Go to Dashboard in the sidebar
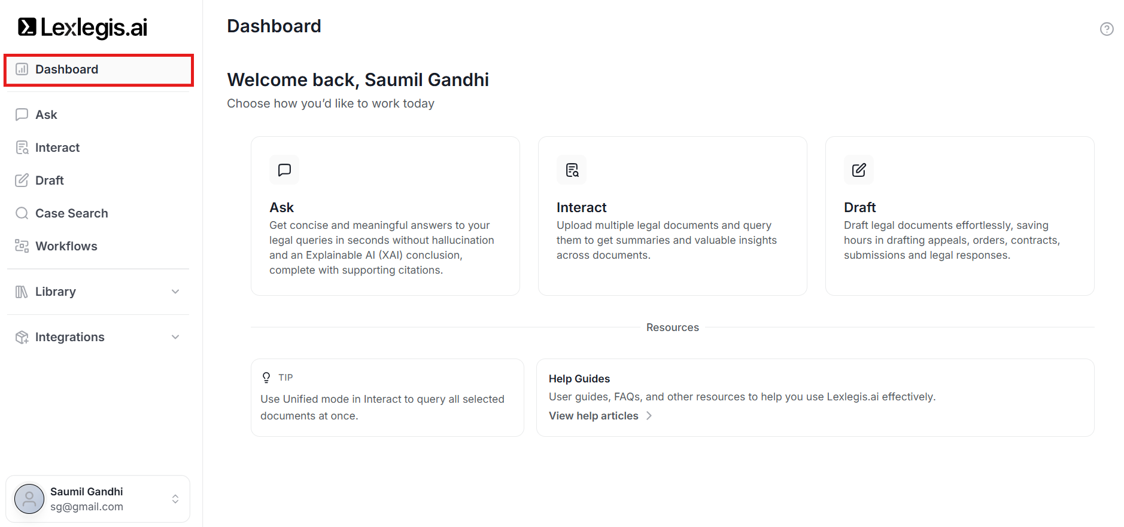Screen dimensions: 1124x527 pos(66,69)
